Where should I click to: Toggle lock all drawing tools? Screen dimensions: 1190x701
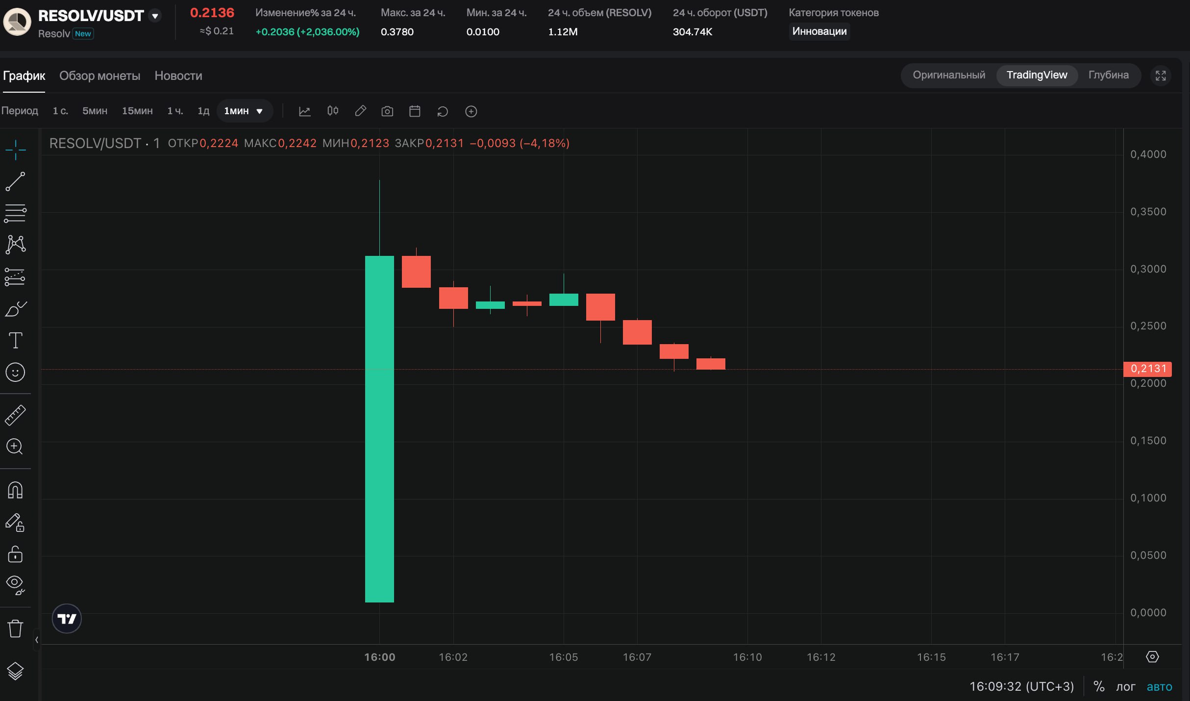coord(15,554)
